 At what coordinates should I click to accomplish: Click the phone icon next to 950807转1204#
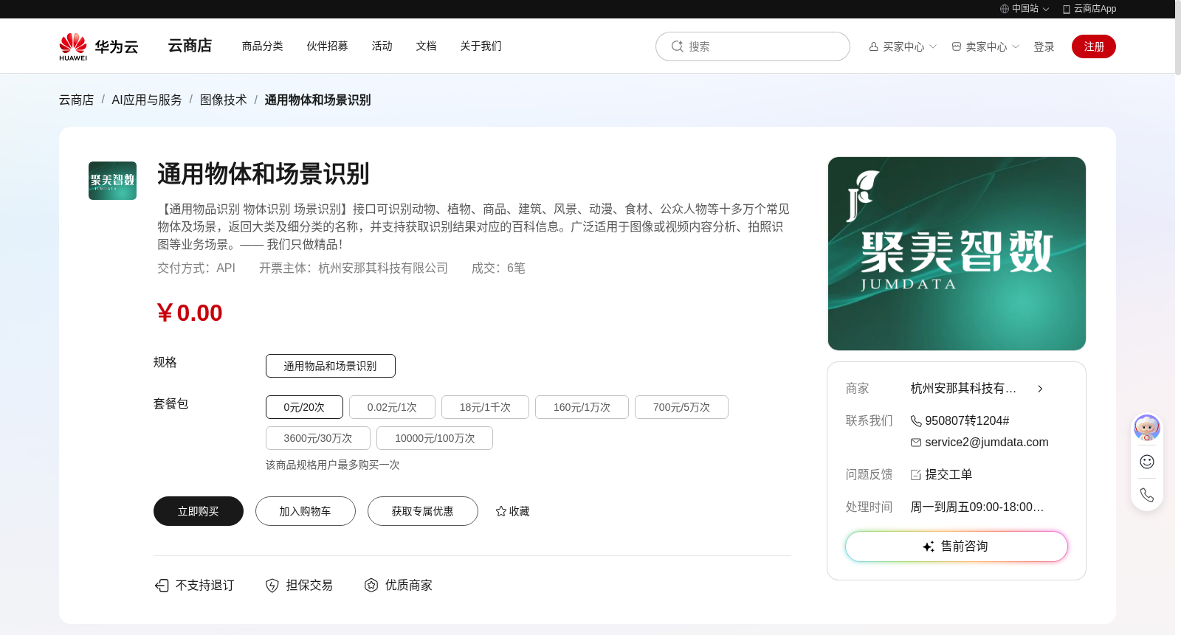pyautogui.click(x=916, y=421)
